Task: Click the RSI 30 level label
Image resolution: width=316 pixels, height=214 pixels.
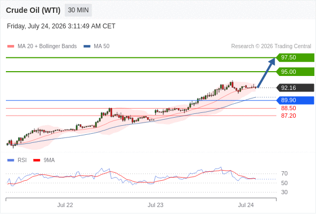Action: [x=284, y=192]
